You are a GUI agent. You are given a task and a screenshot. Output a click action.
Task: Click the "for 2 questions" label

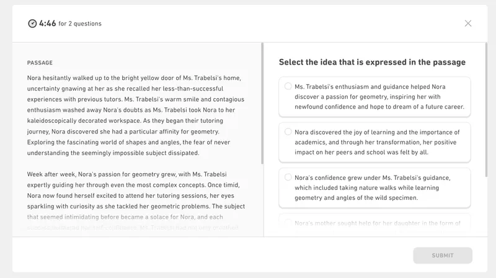coord(80,24)
